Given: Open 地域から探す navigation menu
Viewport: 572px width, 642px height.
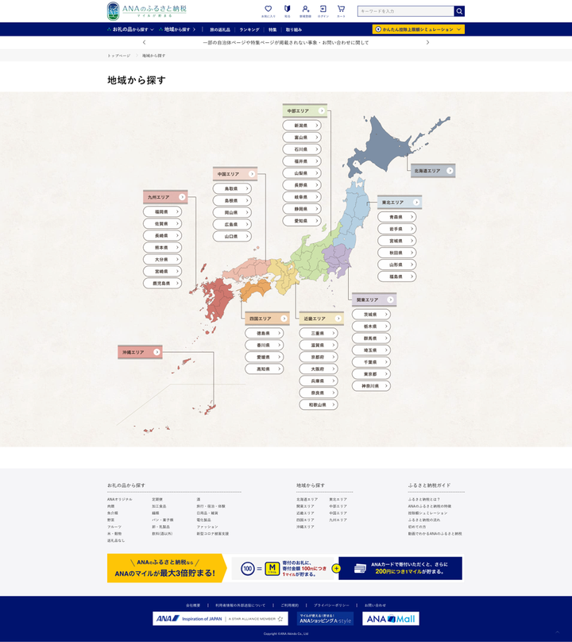Looking at the screenshot, I should [177, 29].
